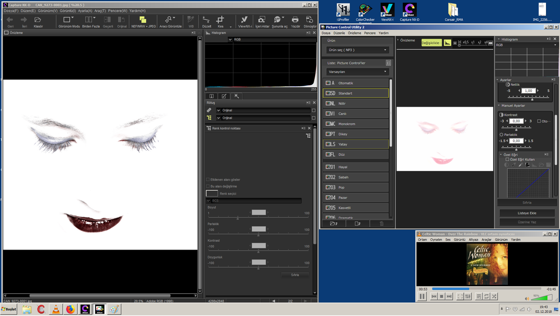
Task: Toggle VLC playlist view icon
Action: (479, 296)
